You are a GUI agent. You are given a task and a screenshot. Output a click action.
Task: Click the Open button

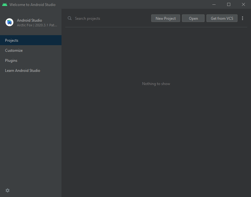(x=193, y=18)
